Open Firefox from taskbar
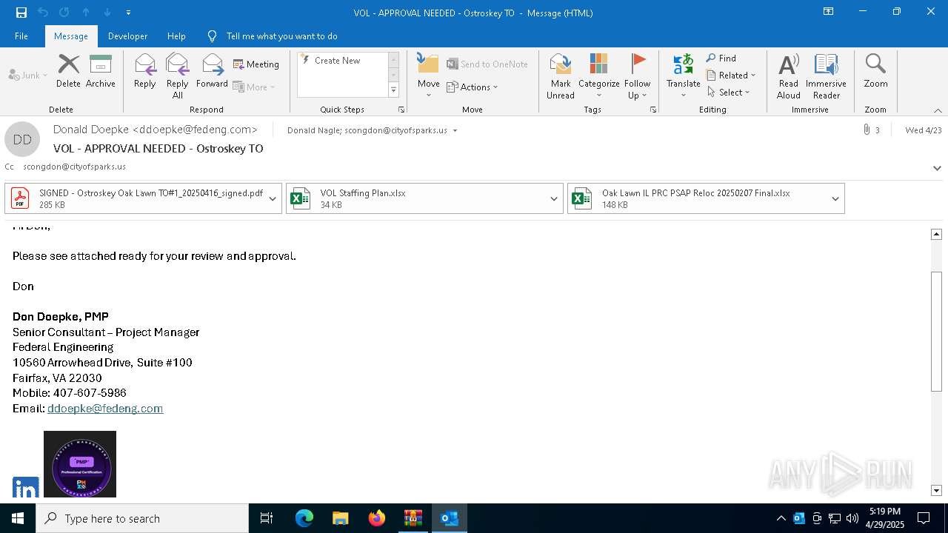The width and height of the screenshot is (948, 533). click(377, 518)
